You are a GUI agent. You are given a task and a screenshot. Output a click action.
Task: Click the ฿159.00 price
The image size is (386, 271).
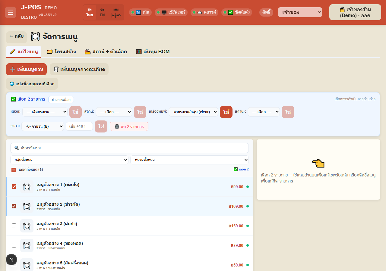point(236,226)
